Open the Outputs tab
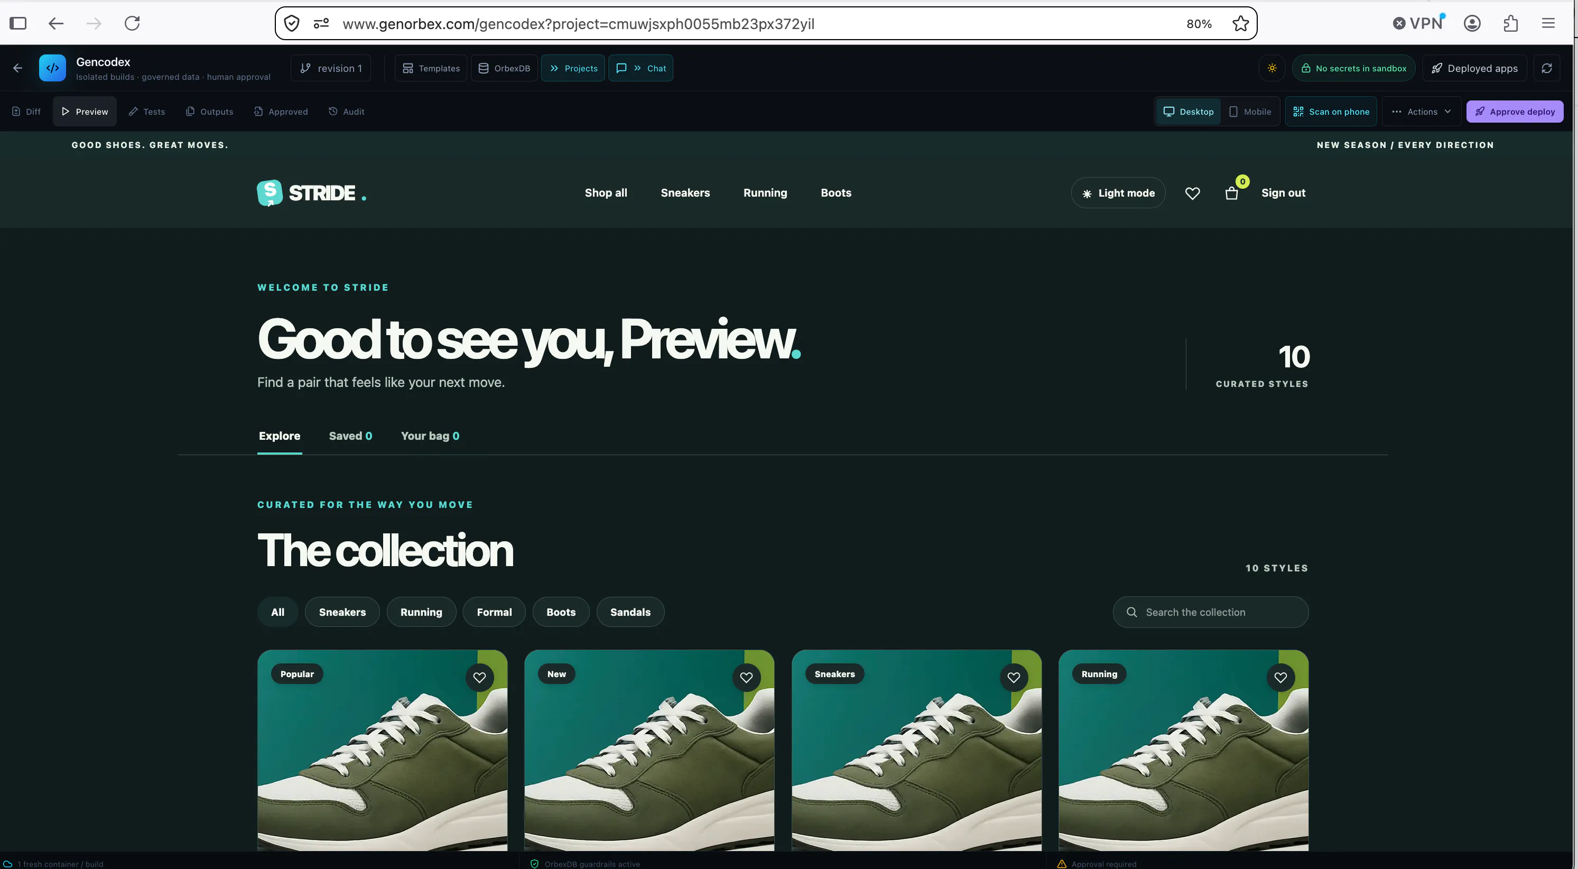The height and width of the screenshot is (869, 1578). tap(209, 112)
